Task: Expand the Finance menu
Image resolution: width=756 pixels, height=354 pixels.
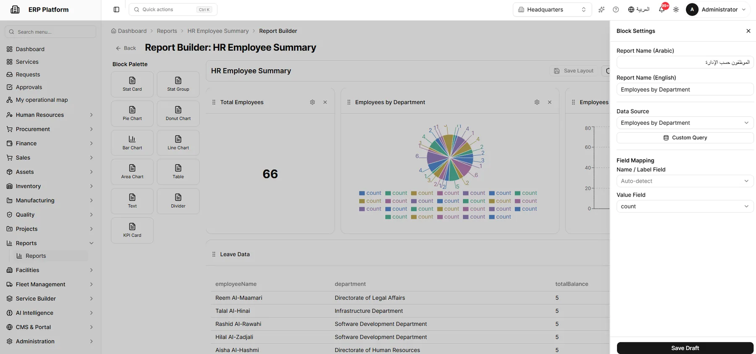Action: (x=50, y=143)
